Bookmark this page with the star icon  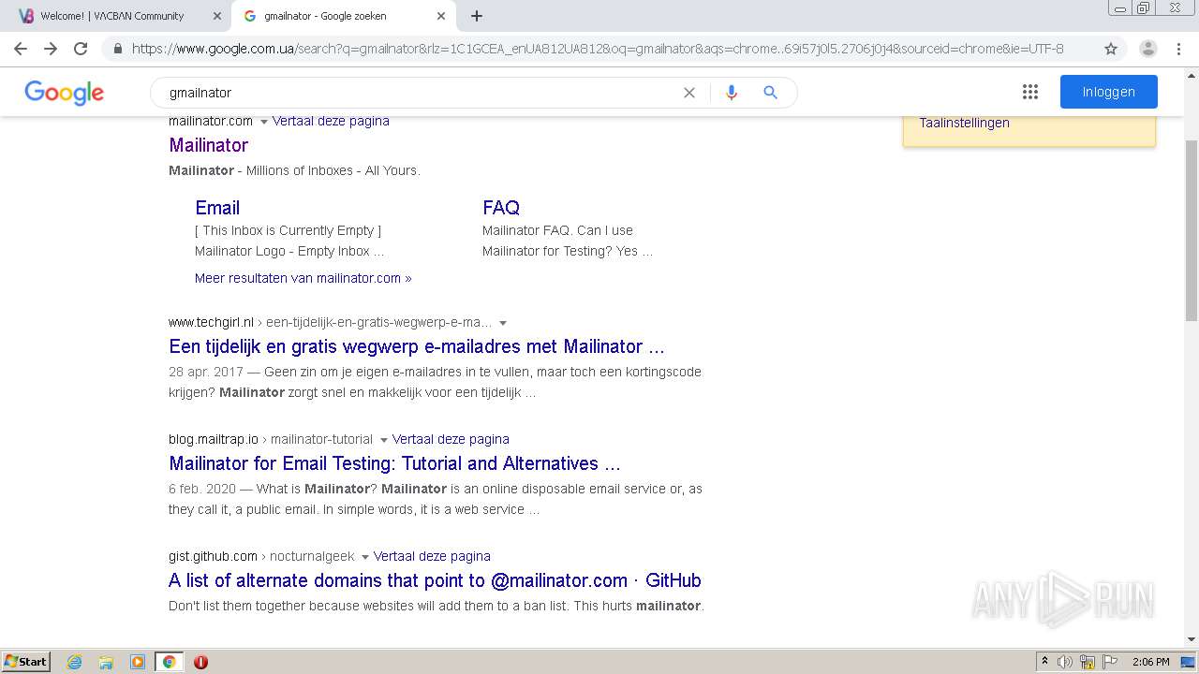1111,49
